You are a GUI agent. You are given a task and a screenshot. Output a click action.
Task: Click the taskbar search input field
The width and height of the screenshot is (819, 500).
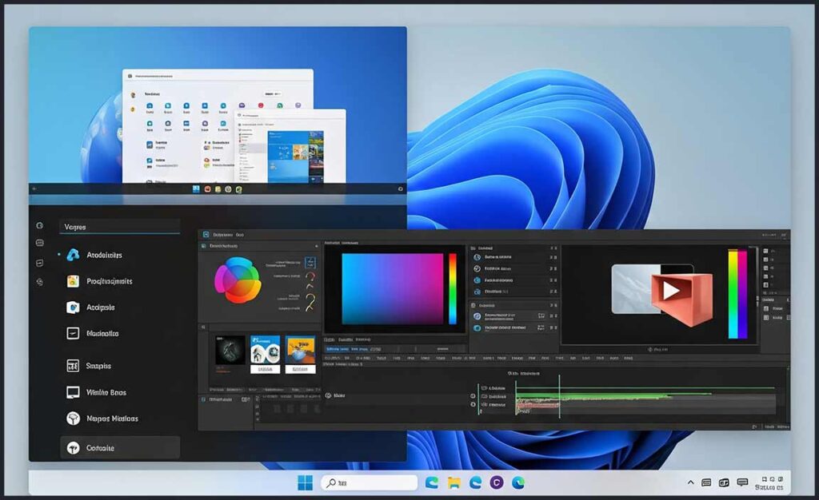click(x=368, y=482)
